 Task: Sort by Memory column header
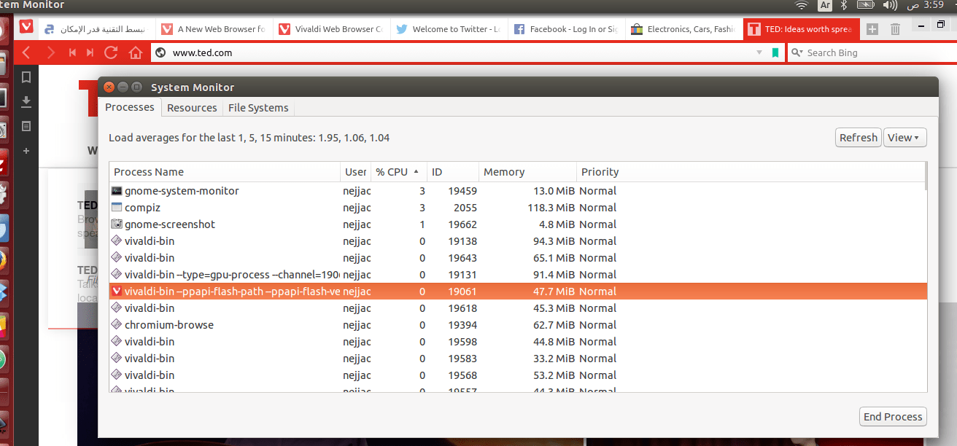pyautogui.click(x=527, y=172)
